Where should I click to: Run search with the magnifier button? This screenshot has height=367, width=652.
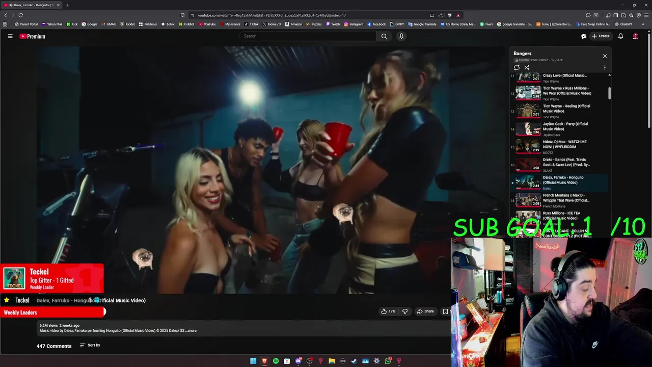pyautogui.click(x=384, y=36)
